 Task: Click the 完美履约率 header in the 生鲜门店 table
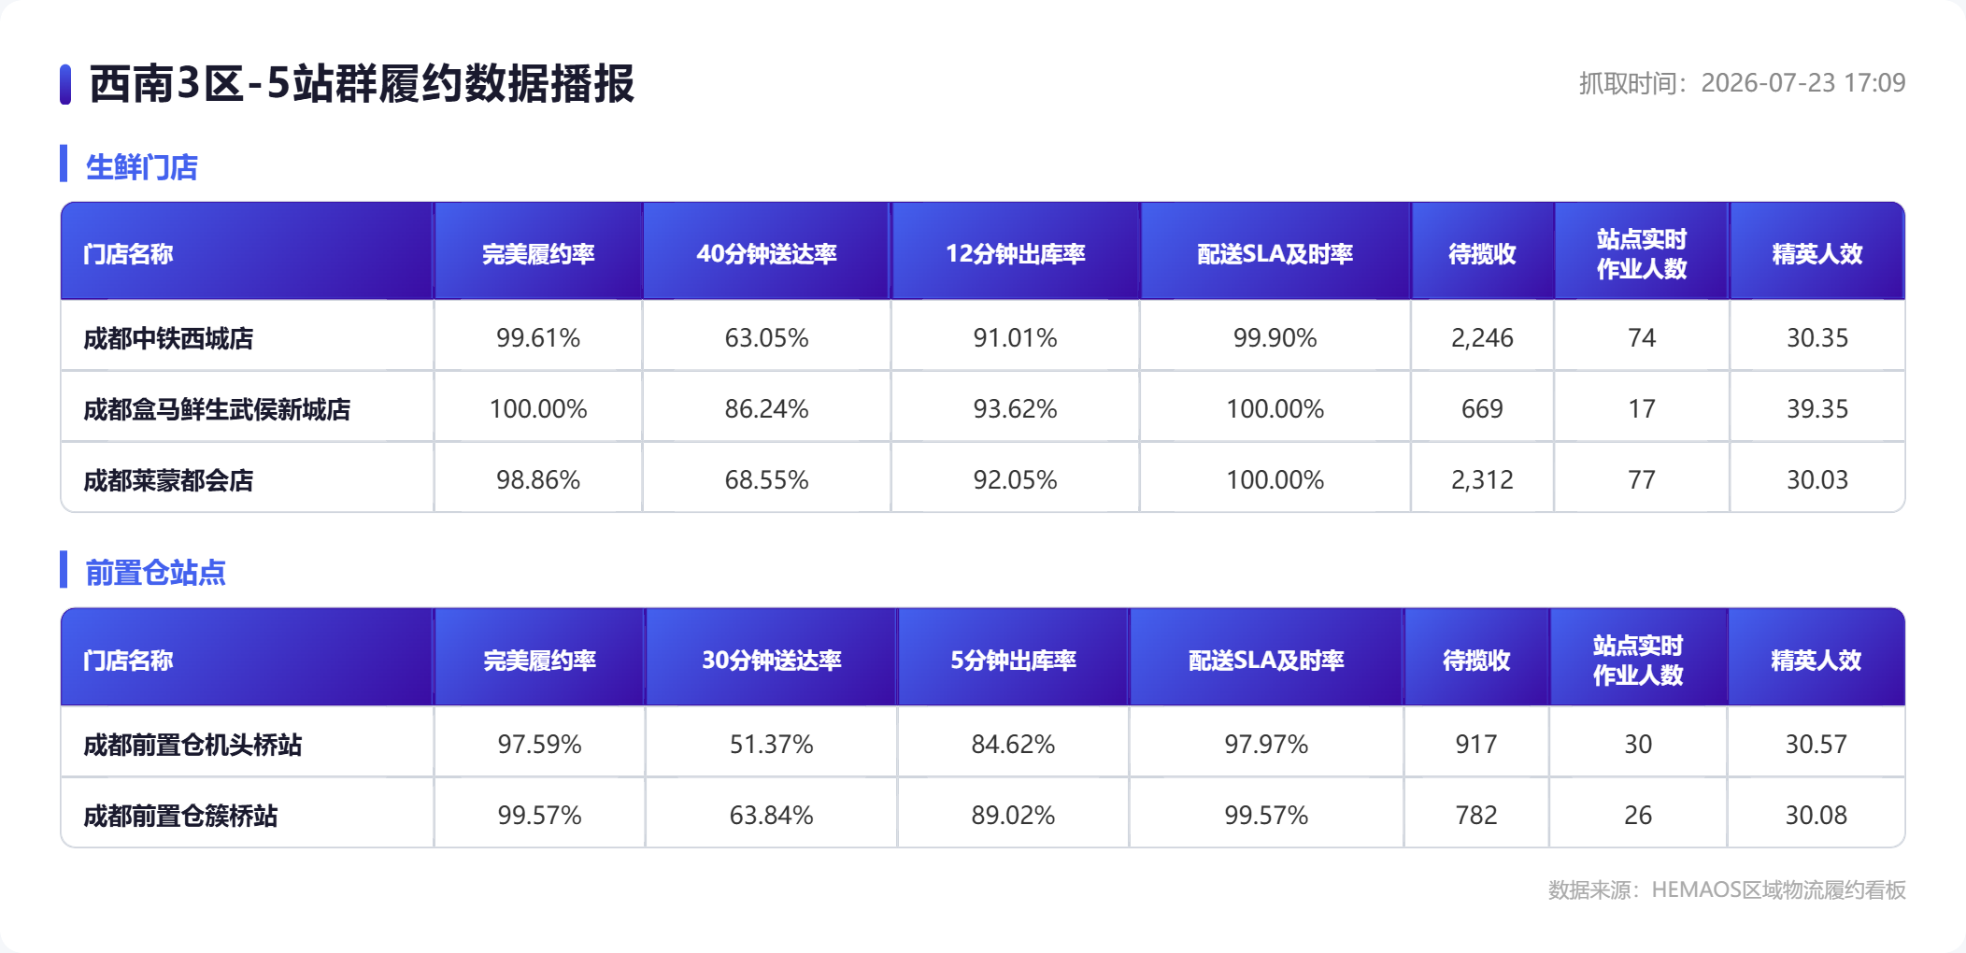[538, 254]
